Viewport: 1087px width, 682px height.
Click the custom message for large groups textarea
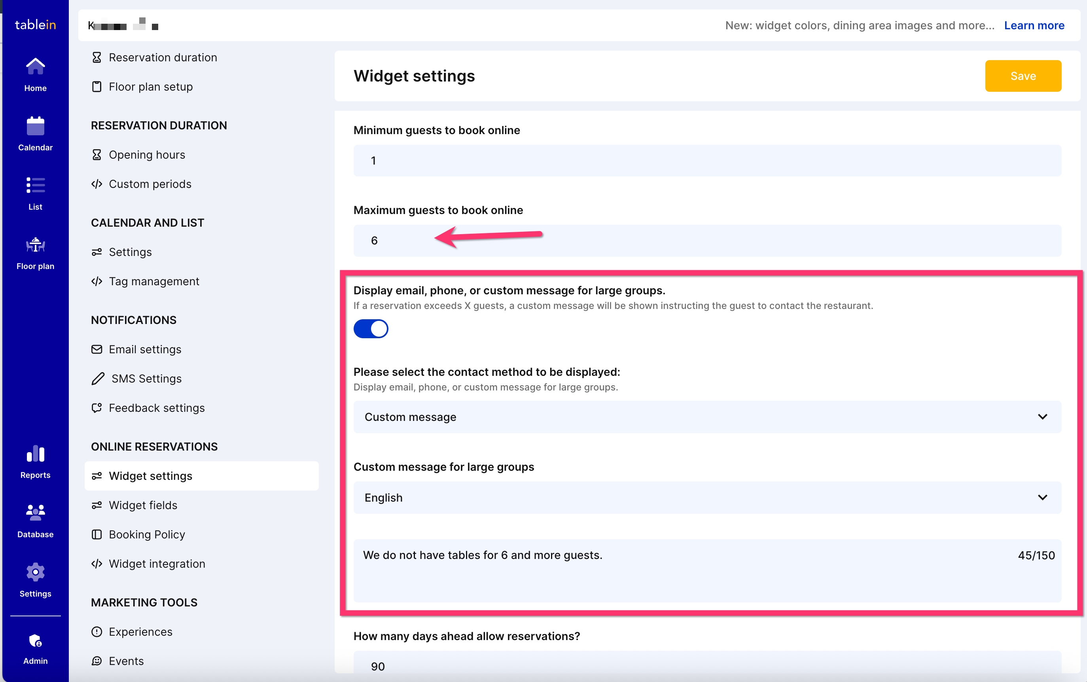707,570
